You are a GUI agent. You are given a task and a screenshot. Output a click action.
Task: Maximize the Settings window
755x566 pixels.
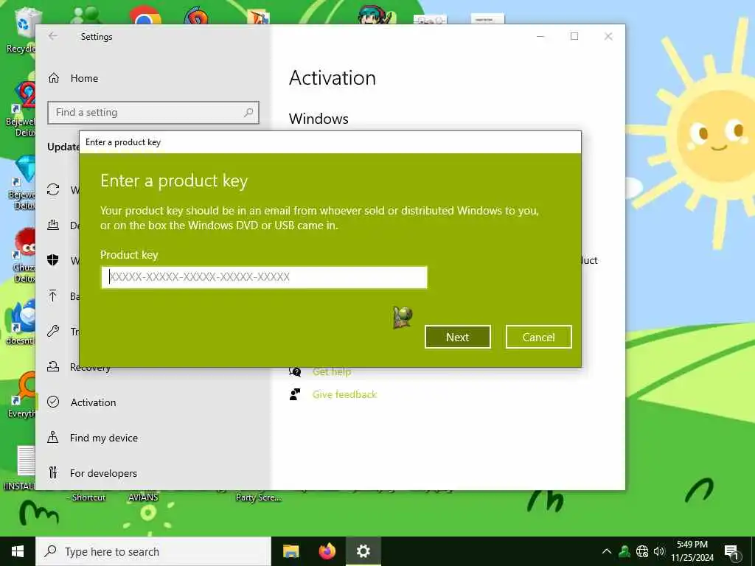pos(574,37)
